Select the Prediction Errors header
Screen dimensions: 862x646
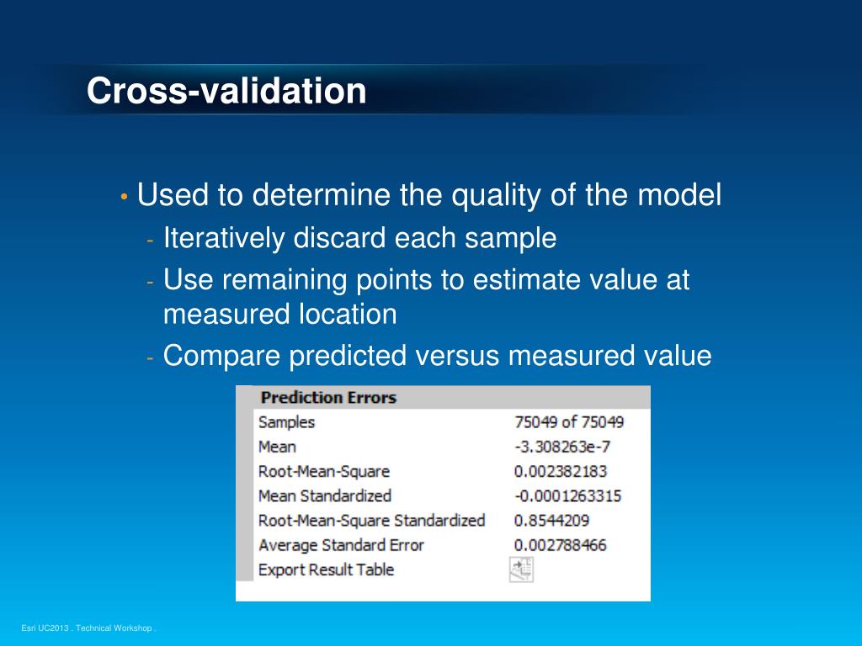click(x=329, y=397)
